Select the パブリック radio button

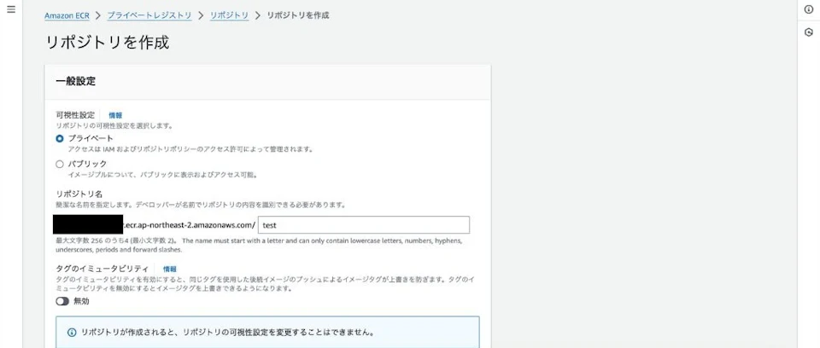tap(60, 164)
